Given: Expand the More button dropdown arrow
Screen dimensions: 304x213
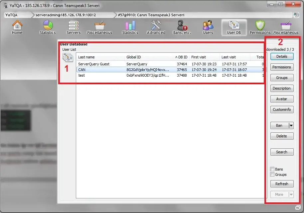Looking at the screenshot, I should point(291,194).
